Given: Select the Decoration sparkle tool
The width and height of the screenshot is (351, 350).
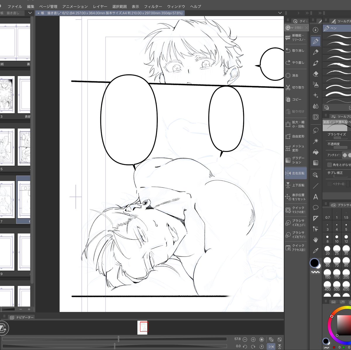Looking at the screenshot, I should (316, 95).
